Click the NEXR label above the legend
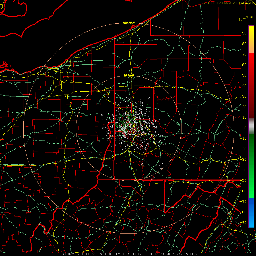Screen dimensions: 256x256 click(x=250, y=17)
